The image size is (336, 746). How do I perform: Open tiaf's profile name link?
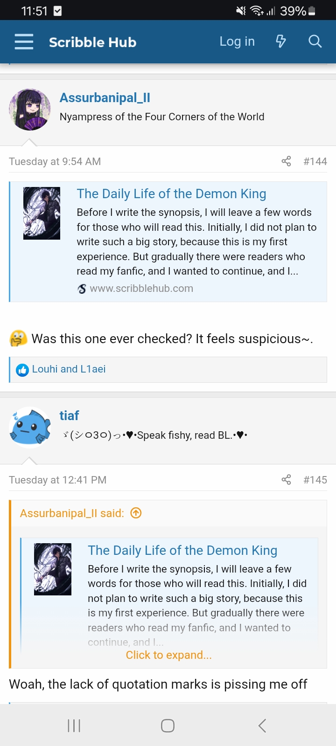point(69,415)
